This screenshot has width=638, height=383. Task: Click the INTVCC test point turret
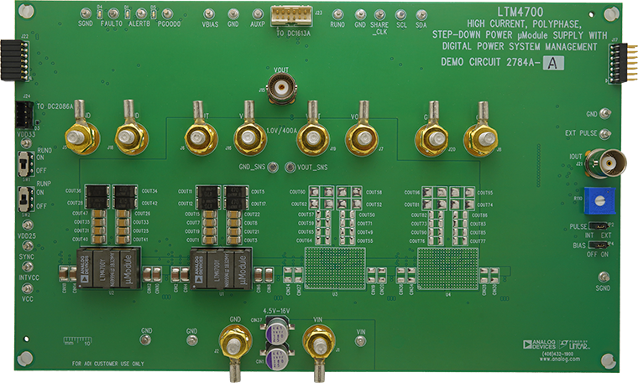pos(28,267)
